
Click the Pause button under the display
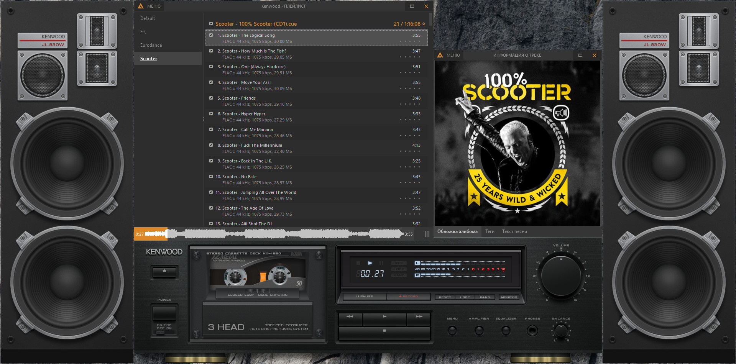coord(365,297)
